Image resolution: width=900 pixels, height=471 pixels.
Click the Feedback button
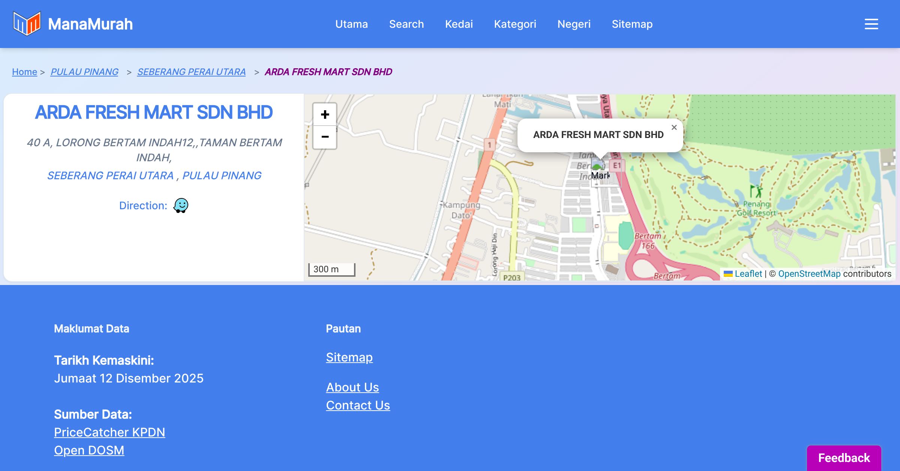tap(844, 457)
